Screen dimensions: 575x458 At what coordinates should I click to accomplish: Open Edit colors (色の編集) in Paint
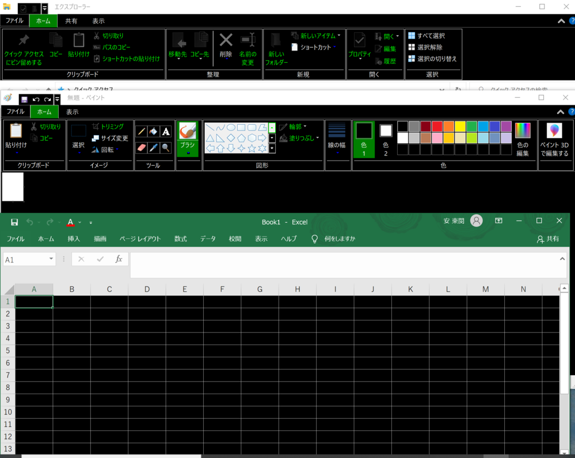click(523, 140)
